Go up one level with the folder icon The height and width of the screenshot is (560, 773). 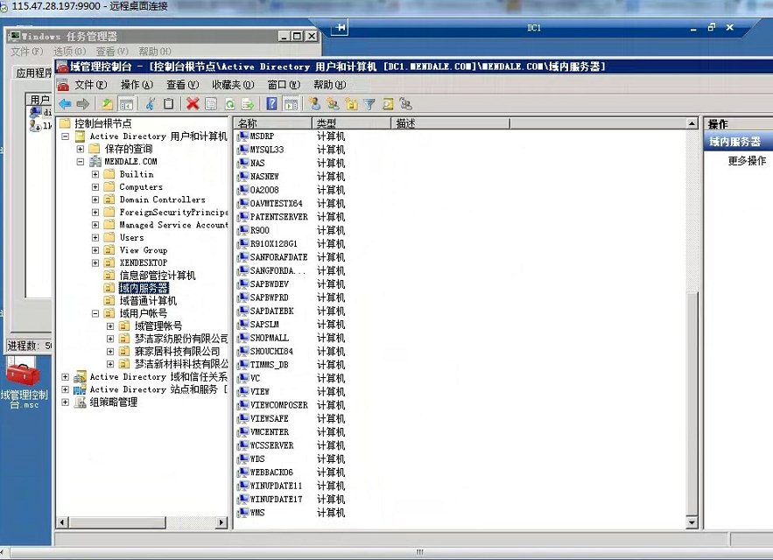107,104
